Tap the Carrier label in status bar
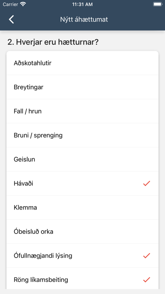The width and height of the screenshot is (165, 294). pos(10,4)
